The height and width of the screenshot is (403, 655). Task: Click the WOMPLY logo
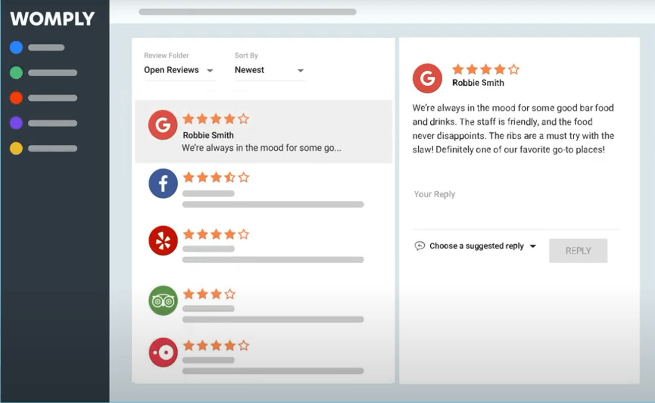[53, 19]
